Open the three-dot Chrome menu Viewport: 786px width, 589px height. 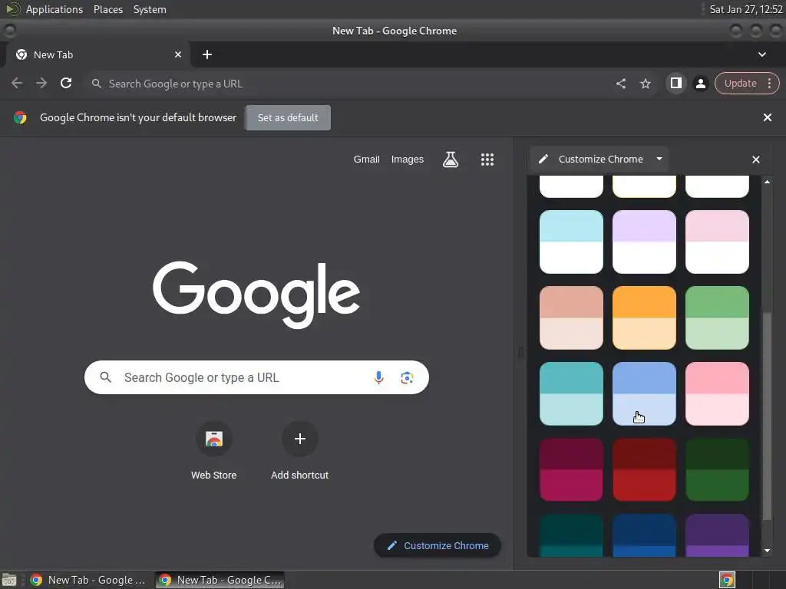(769, 83)
